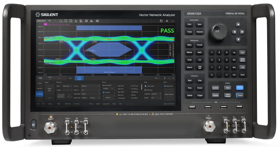Viewport: 280px width, 147px height.
Task: Click the Data Rate input field
Action: click(91, 94)
